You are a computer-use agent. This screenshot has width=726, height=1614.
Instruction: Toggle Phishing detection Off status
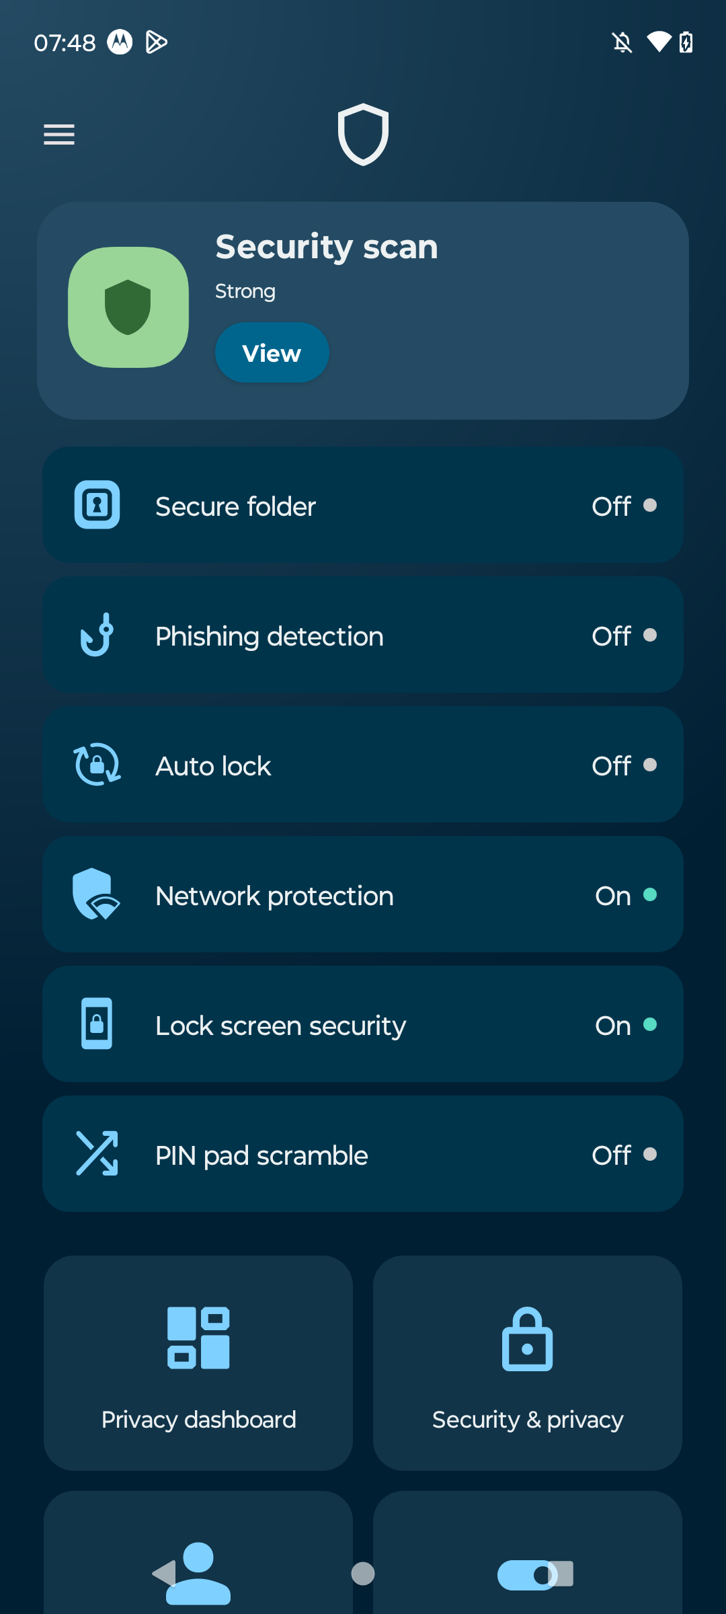point(624,636)
